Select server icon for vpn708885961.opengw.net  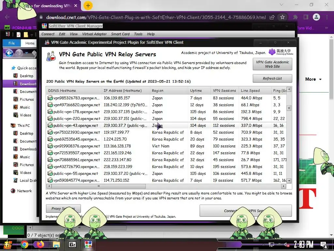[50, 159]
